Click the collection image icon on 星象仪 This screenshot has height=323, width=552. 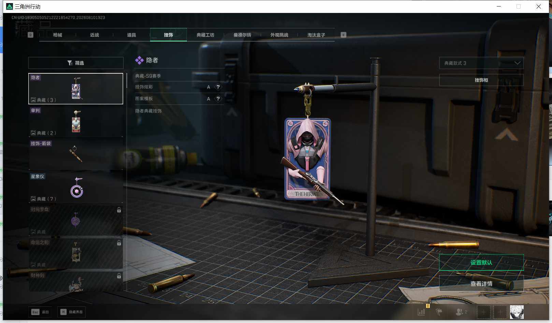tap(33, 199)
